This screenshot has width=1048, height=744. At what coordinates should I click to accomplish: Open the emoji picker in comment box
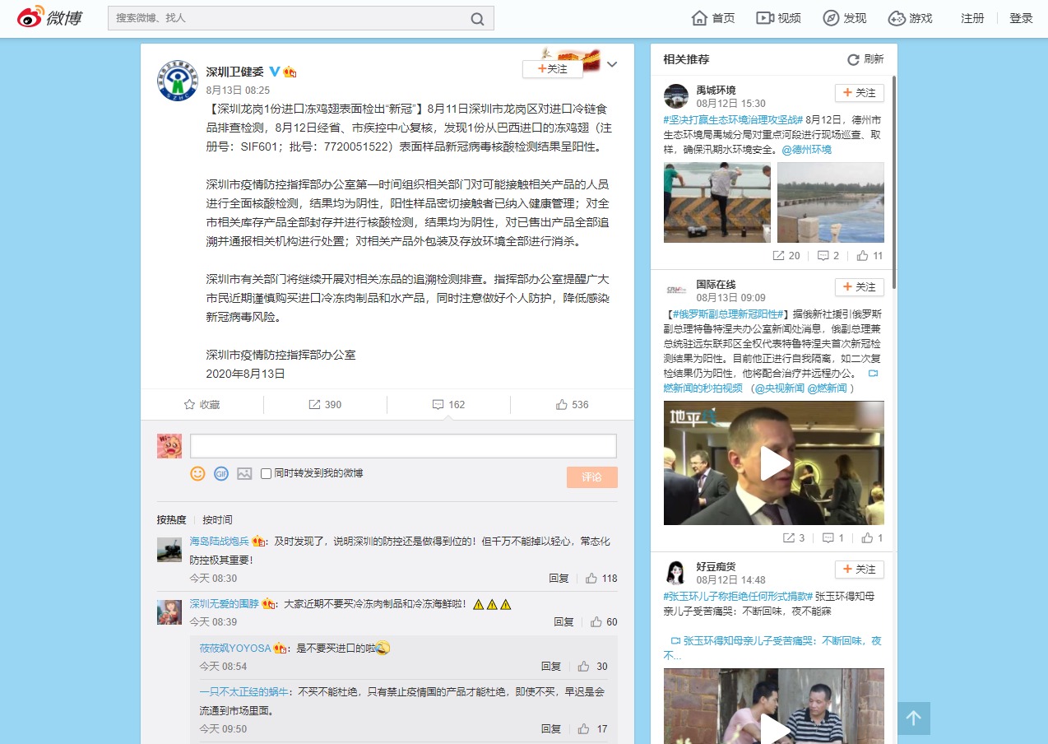click(197, 474)
